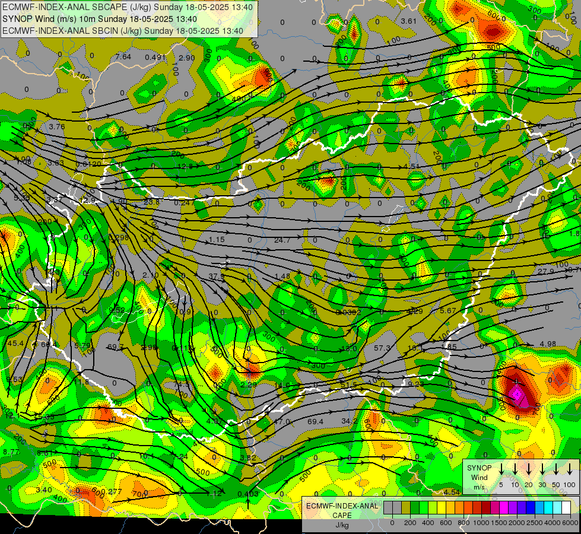Screen dimensions: 581x534
Task: Click the map value '9.52'
Action: coord(117,310)
